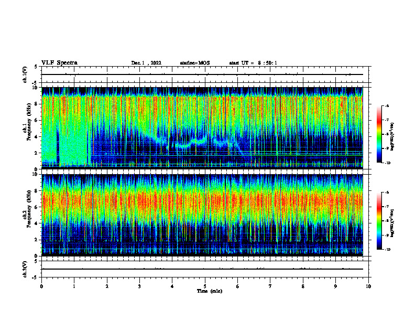Click the "5" tick on ch.1(V) axis
Viewport: 415px width, 321px height.
tap(36, 67)
